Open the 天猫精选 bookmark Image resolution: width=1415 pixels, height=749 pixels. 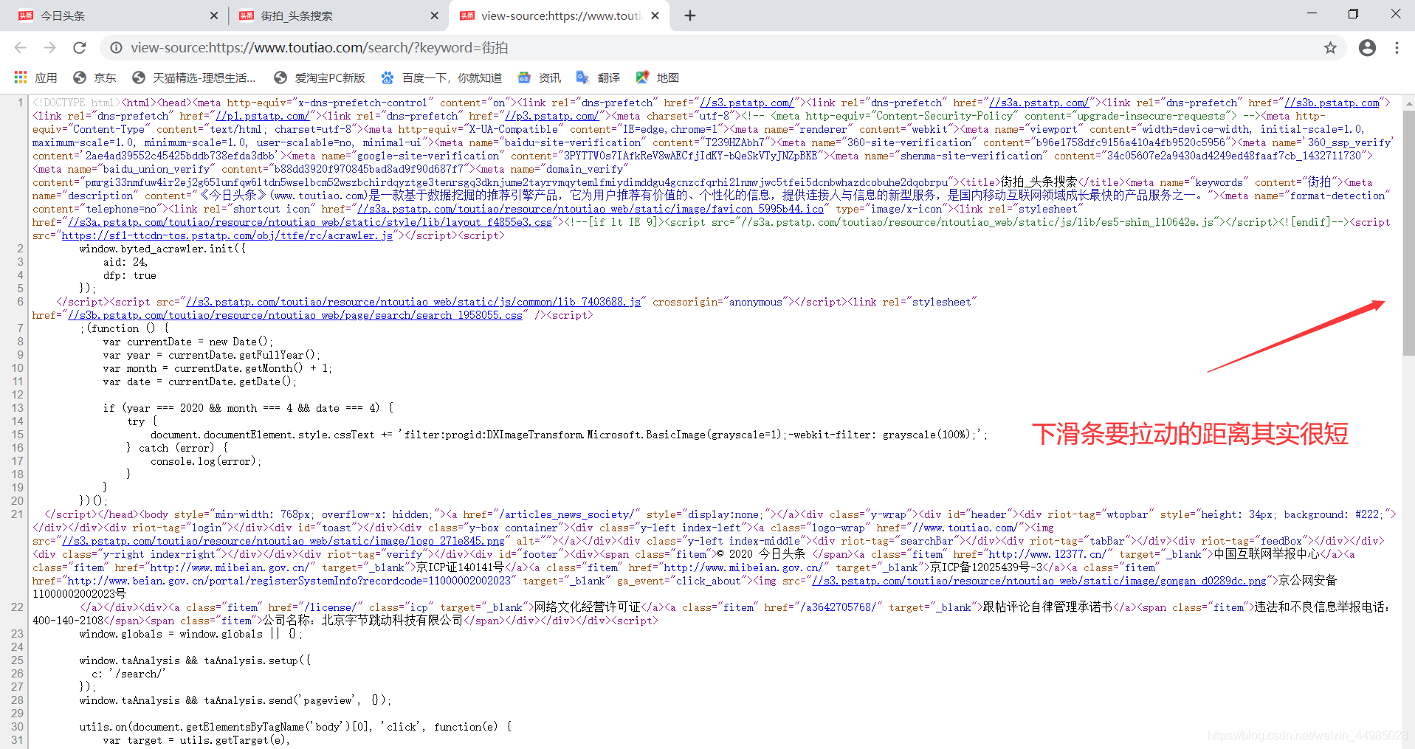pyautogui.click(x=194, y=77)
